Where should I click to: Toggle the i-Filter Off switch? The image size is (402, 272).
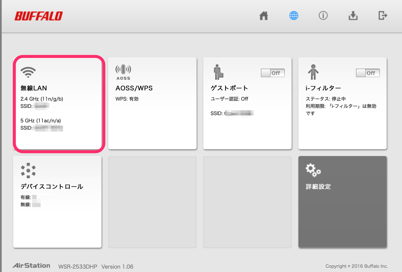[x=368, y=73]
